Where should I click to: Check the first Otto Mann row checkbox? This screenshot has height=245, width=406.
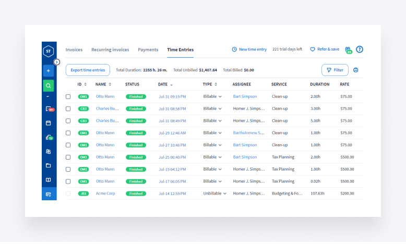pyautogui.click(x=68, y=96)
